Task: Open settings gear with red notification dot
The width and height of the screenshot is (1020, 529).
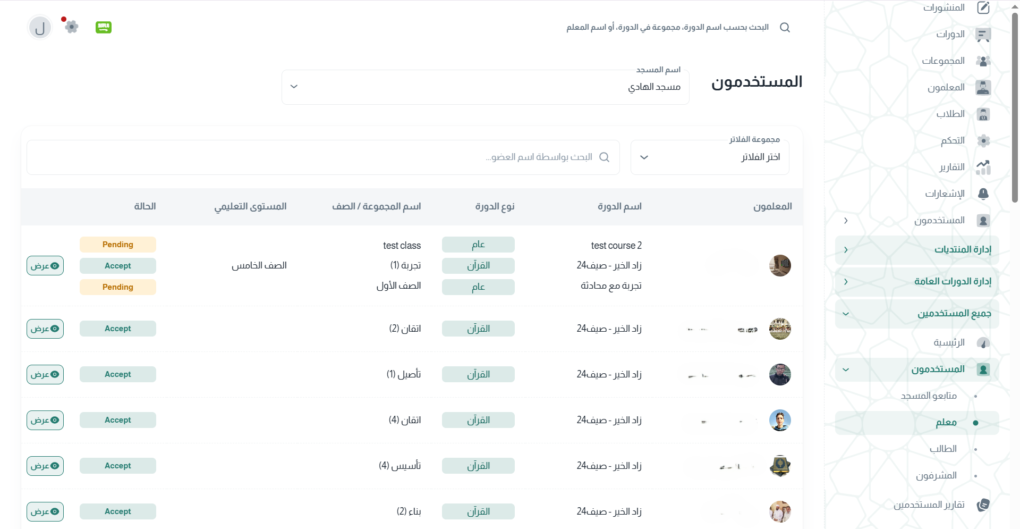Action: coord(71,27)
